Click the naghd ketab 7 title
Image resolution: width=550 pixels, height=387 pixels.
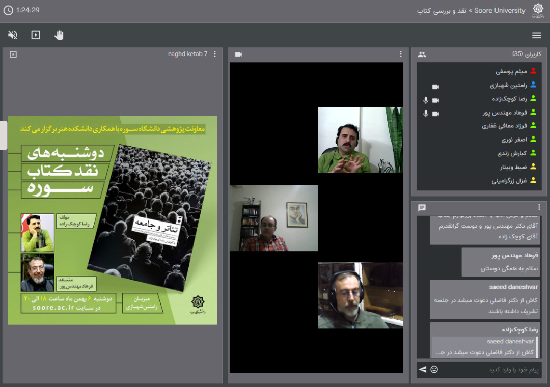(x=187, y=54)
